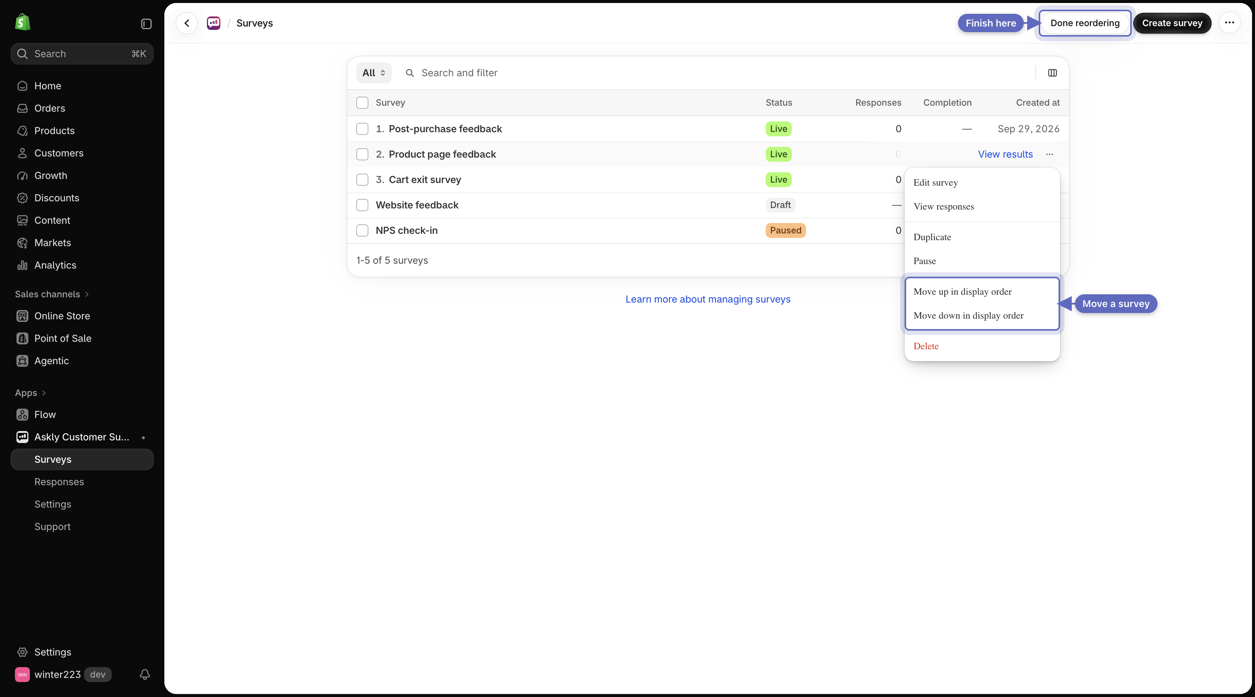The height and width of the screenshot is (697, 1255).
Task: Click the Customers person icon
Action: point(22,153)
